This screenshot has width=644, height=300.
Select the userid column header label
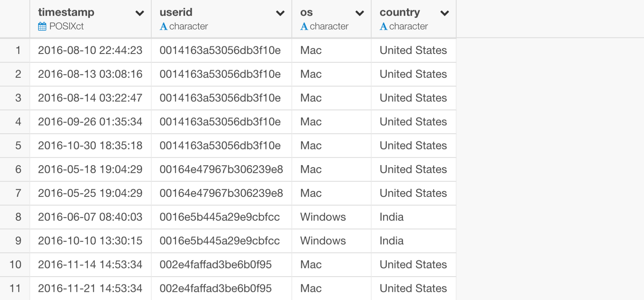coord(176,12)
